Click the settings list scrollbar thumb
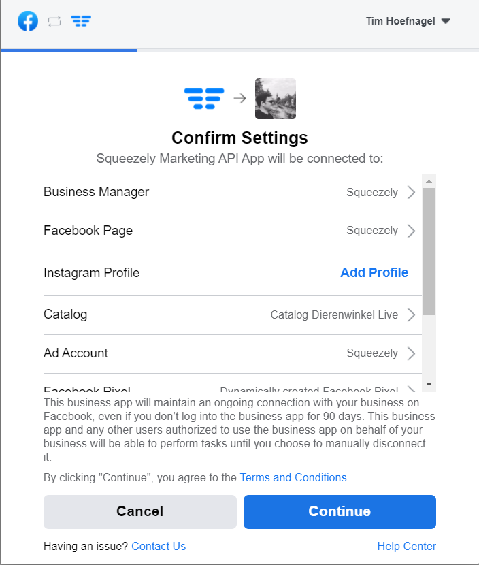This screenshot has height=565, width=479. point(429,251)
